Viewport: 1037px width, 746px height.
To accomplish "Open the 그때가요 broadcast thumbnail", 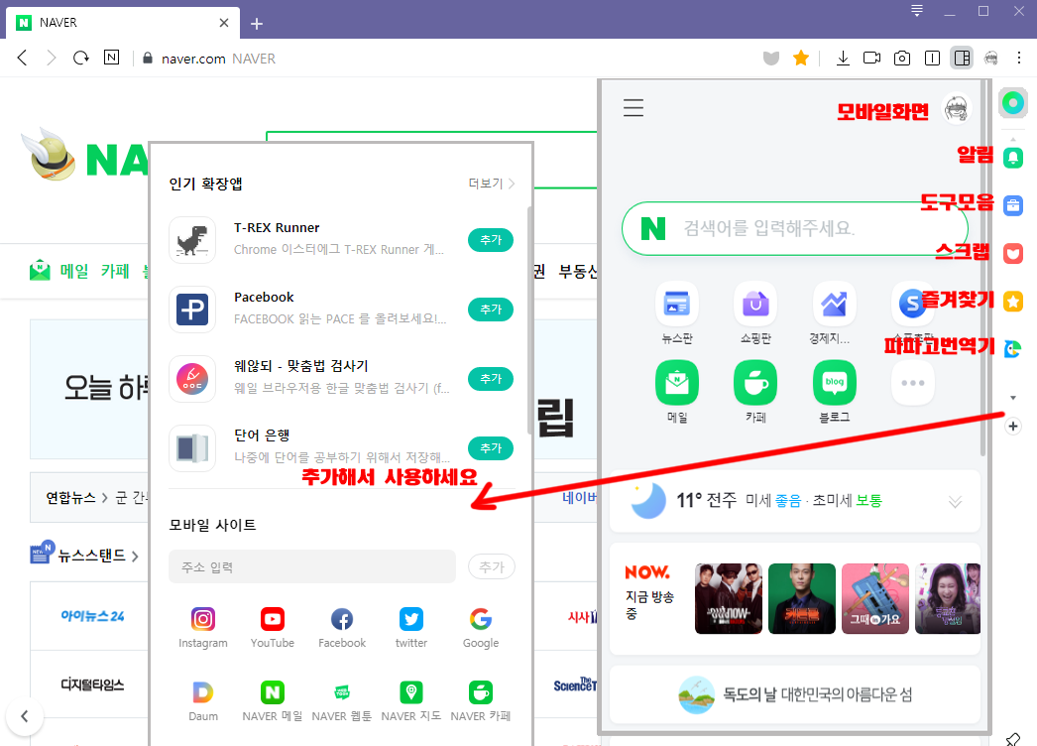I will [875, 598].
